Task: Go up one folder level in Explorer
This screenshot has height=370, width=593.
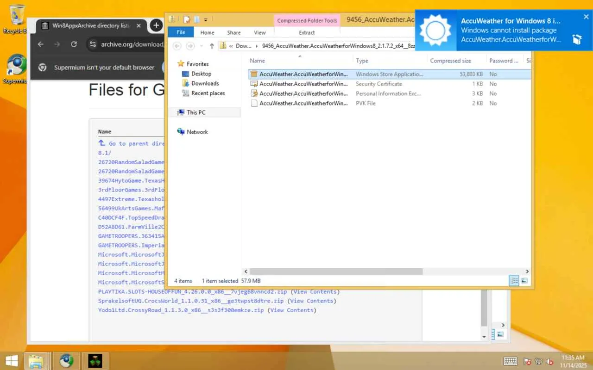Action: point(212,46)
